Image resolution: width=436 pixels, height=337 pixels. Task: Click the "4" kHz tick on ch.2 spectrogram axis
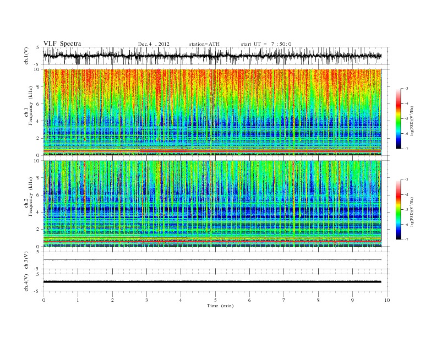pyautogui.click(x=38, y=213)
